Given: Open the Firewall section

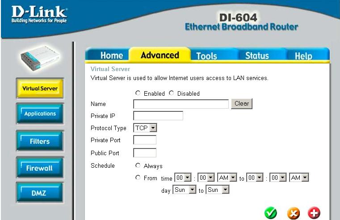Looking at the screenshot, I should 40,168.
